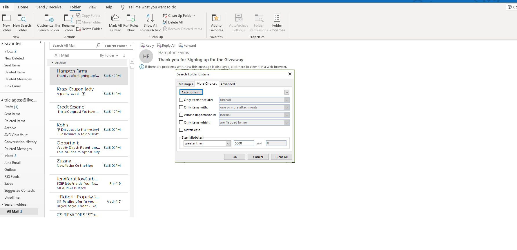Click the Clear All button
517x250 pixels.
coord(282,157)
